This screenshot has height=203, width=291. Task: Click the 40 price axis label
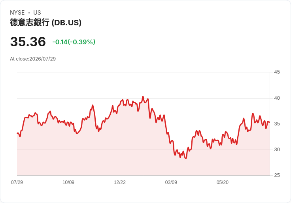tap(277, 98)
